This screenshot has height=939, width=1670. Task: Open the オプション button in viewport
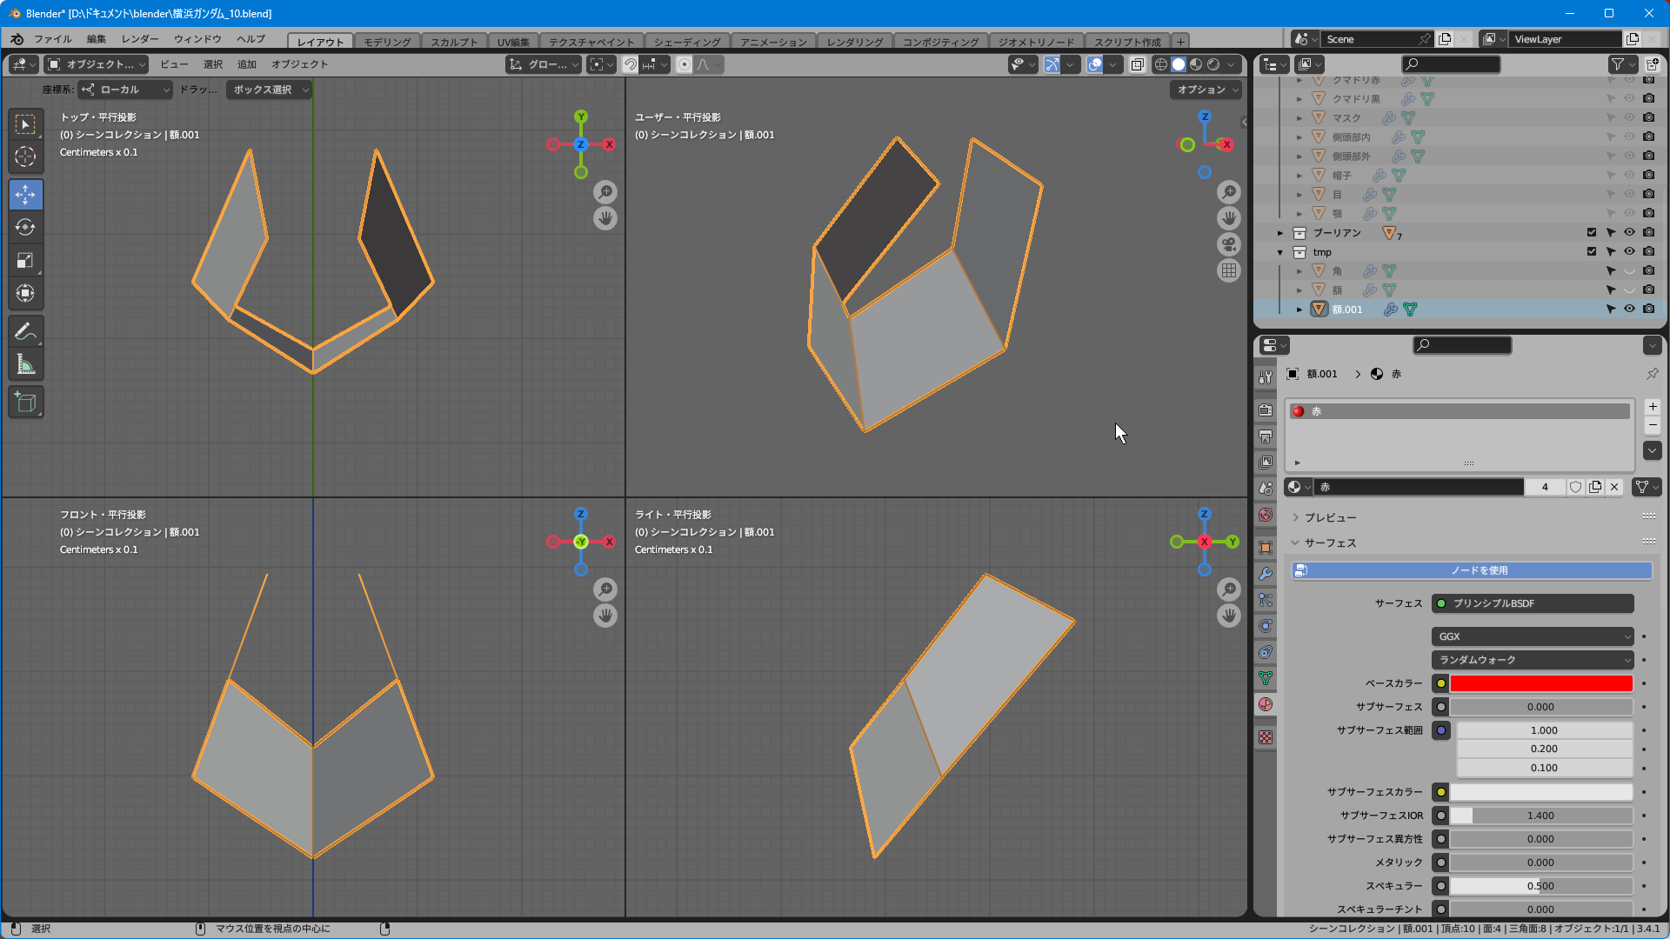tap(1206, 90)
